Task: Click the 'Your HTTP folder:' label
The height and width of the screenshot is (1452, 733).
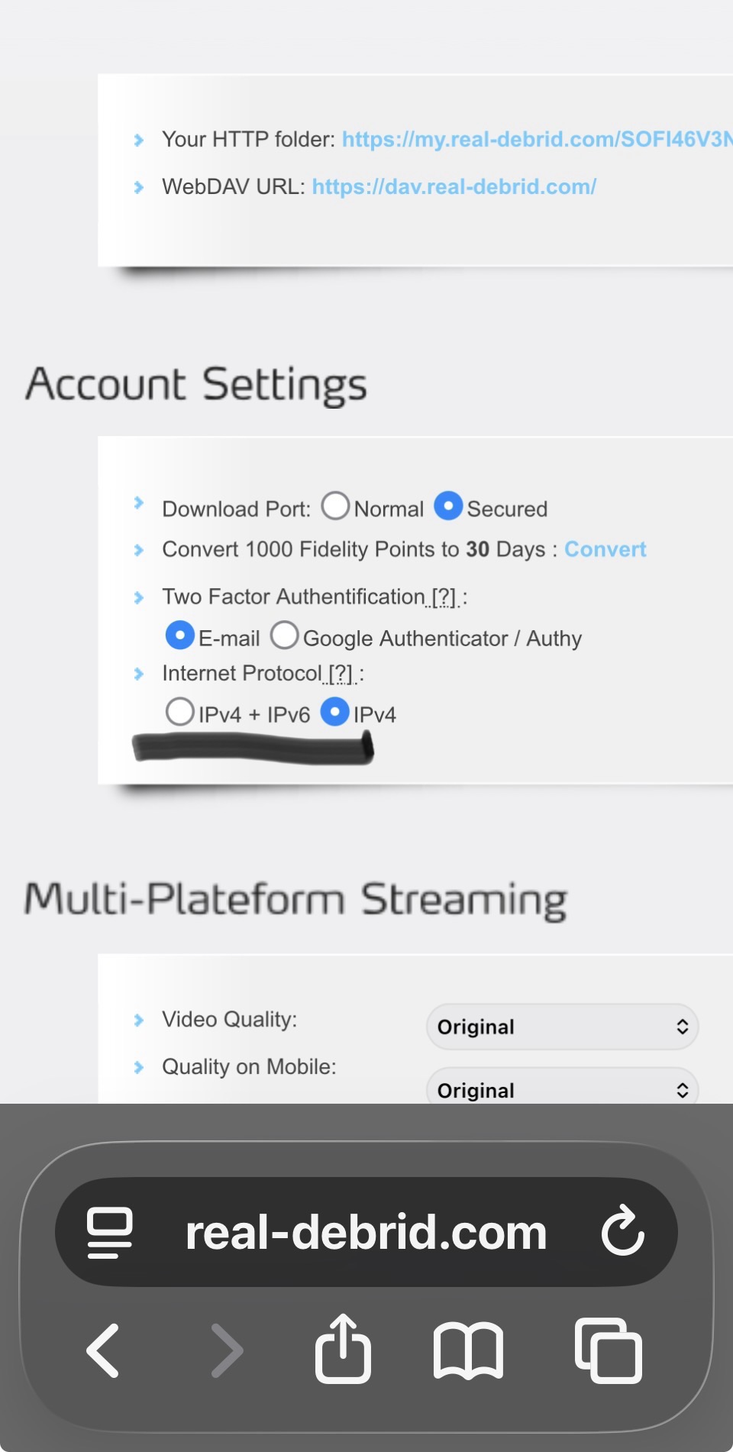Action: (x=248, y=139)
